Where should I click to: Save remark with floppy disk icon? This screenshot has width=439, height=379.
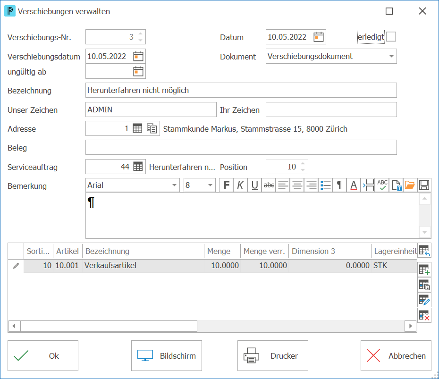click(424, 185)
